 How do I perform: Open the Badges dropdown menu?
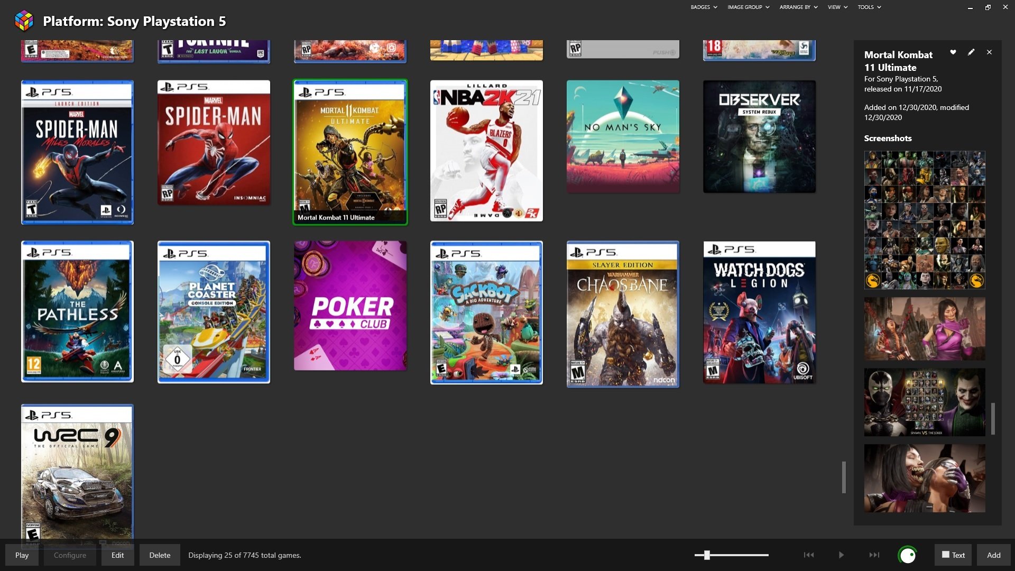pyautogui.click(x=704, y=7)
